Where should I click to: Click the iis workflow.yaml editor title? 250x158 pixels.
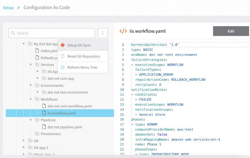pyautogui.click(x=147, y=31)
